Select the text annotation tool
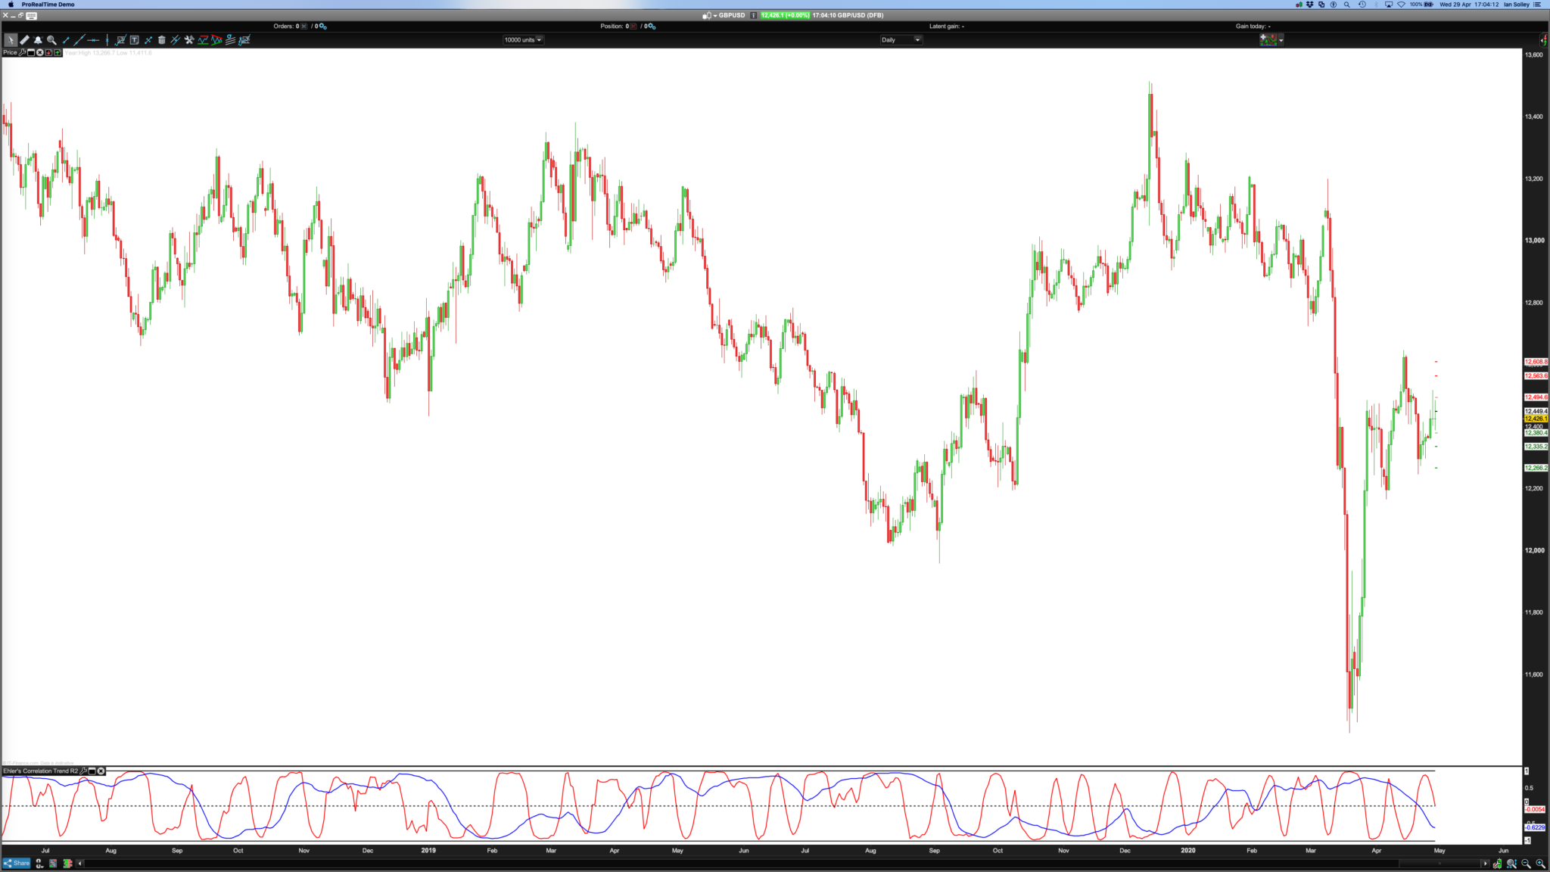The width and height of the screenshot is (1550, 872). 134,39
